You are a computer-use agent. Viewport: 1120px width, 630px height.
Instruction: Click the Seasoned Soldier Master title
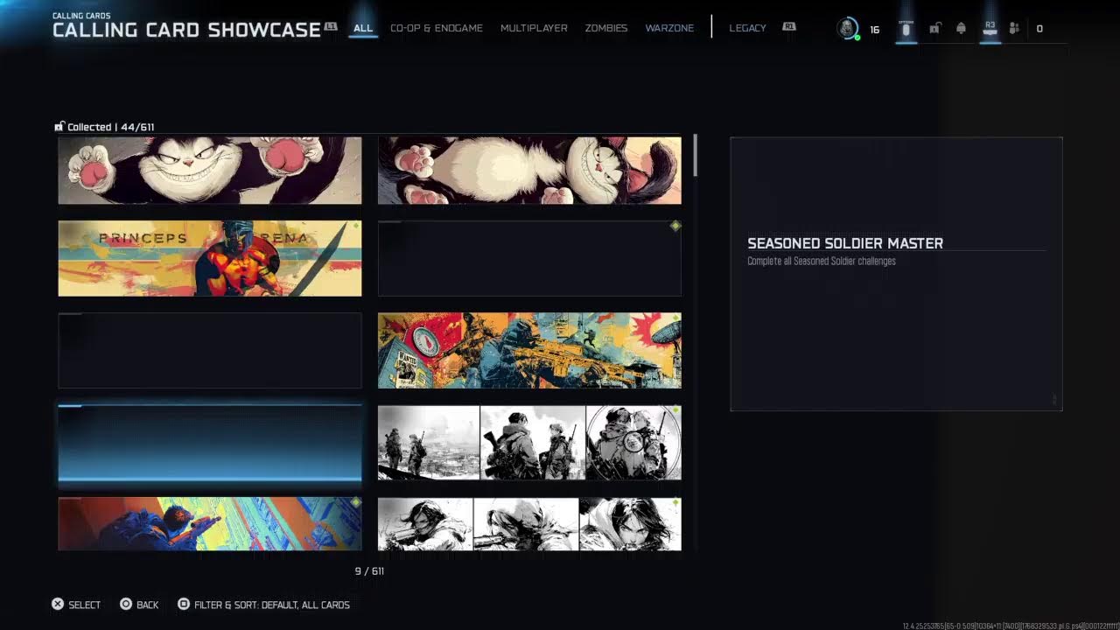pos(845,243)
